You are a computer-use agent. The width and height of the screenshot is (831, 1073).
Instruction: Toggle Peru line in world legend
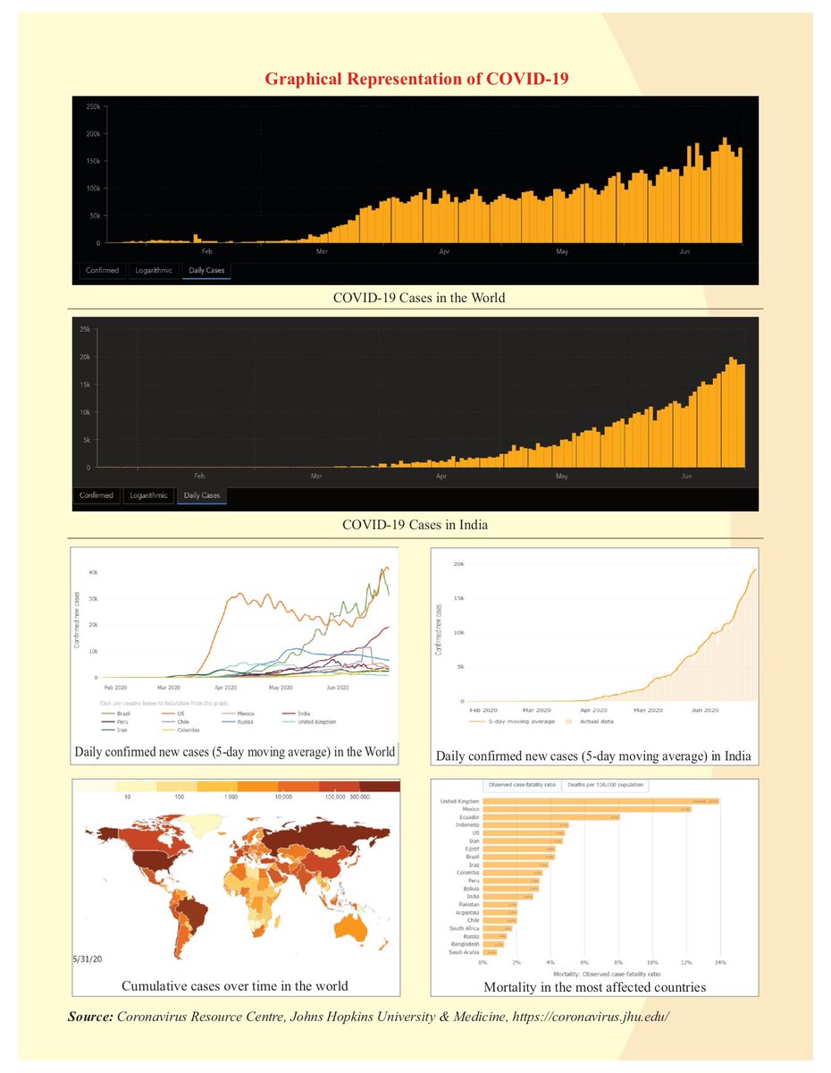click(115, 722)
